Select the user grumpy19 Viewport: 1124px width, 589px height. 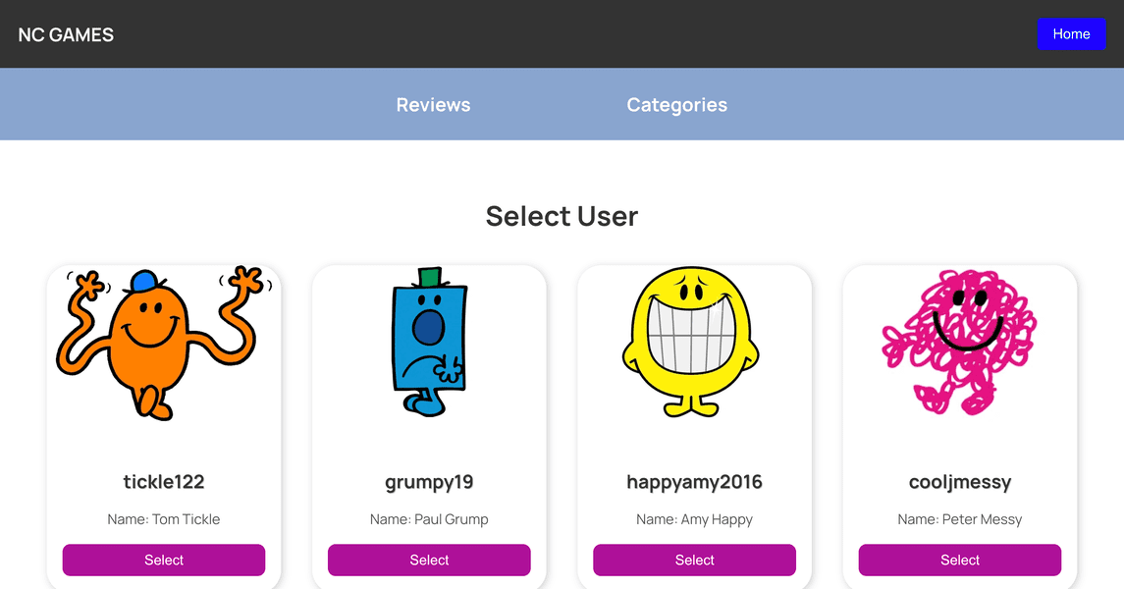click(x=429, y=560)
